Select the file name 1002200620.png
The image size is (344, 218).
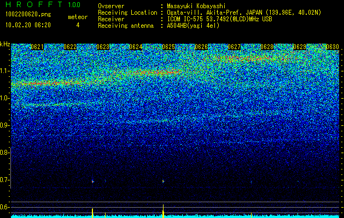point(28,15)
